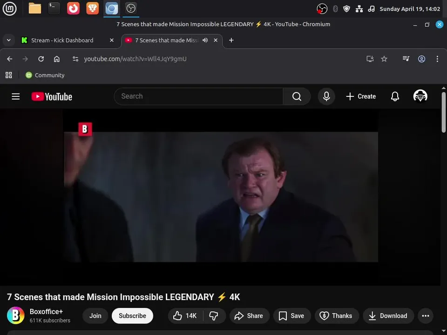This screenshot has height=335, width=447.
Task: Open the Chromium profile icon
Action: [x=422, y=59]
